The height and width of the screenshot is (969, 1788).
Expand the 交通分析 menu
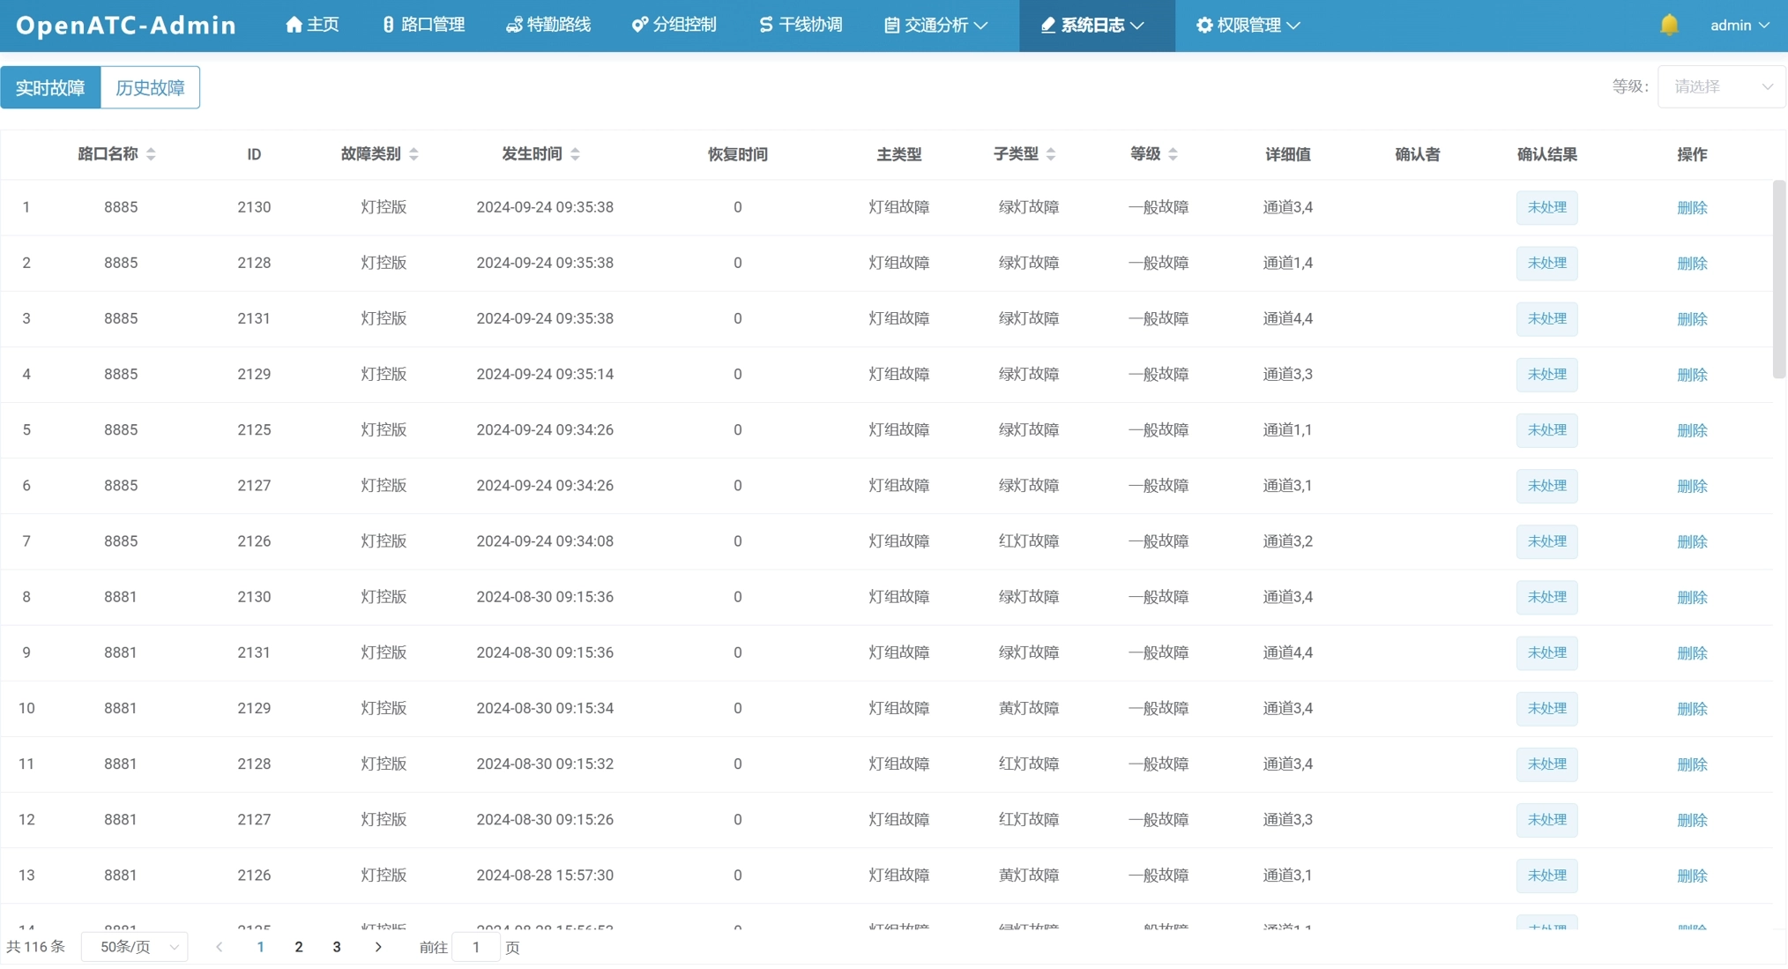coord(935,25)
